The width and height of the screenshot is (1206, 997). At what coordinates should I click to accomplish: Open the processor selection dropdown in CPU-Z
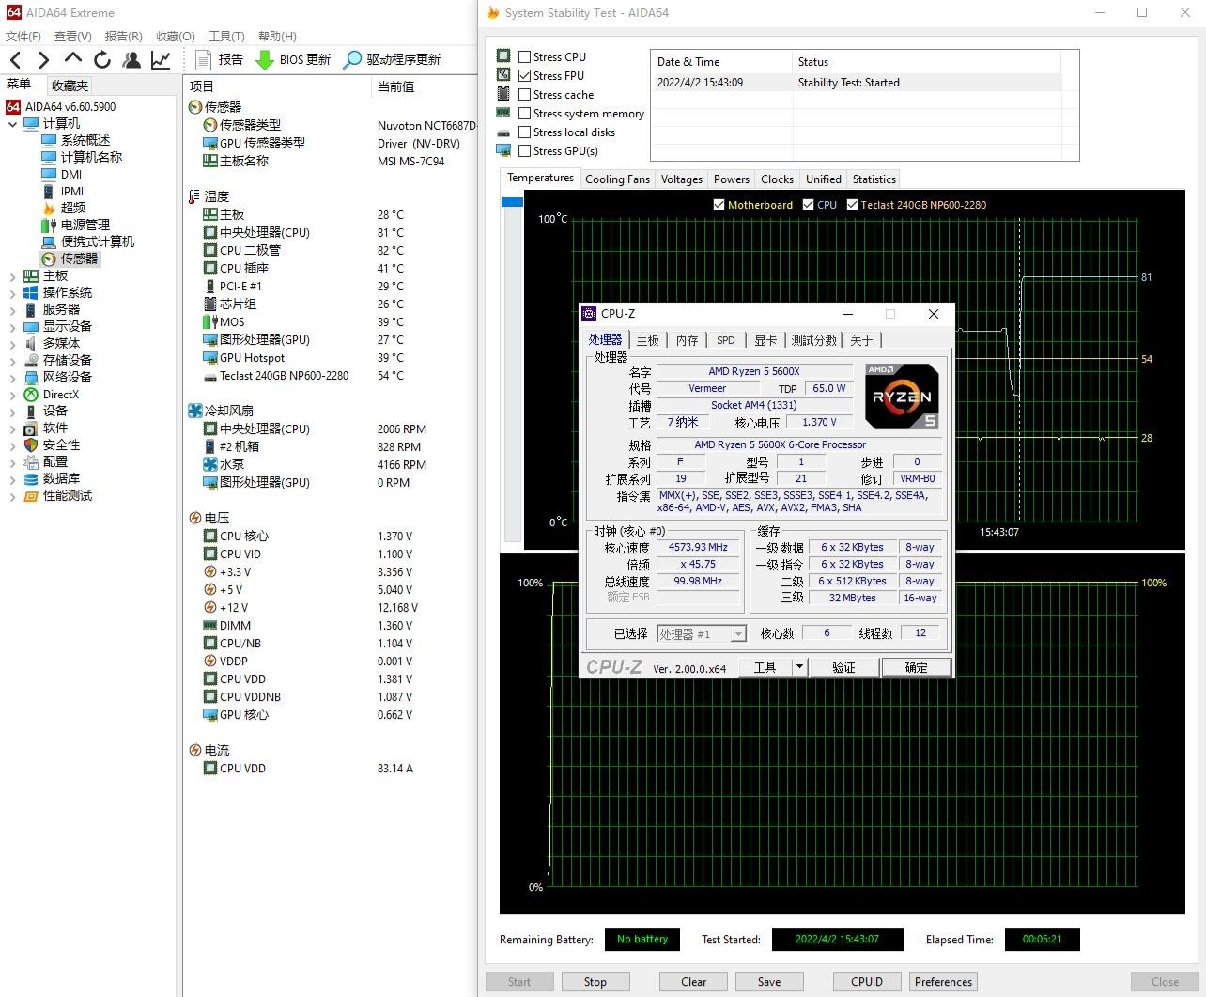[x=738, y=634]
